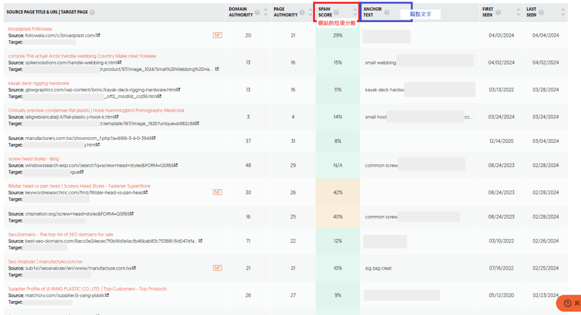Select the N/A spam score cell

click(338, 165)
